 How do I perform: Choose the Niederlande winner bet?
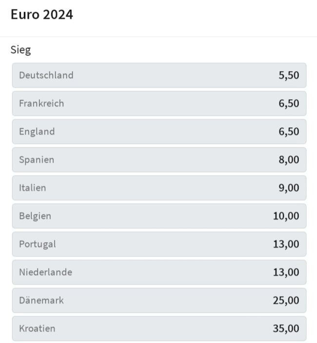(x=159, y=272)
